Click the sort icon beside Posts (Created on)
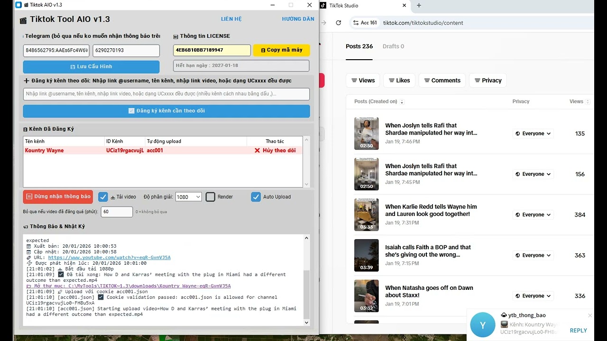The height and width of the screenshot is (341, 607). 402,102
